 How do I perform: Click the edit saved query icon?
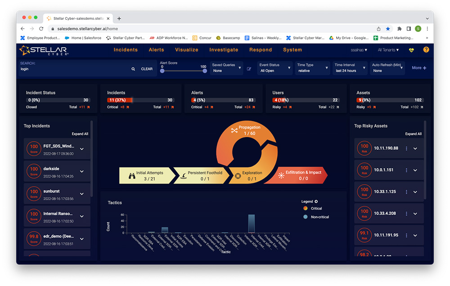point(249,69)
